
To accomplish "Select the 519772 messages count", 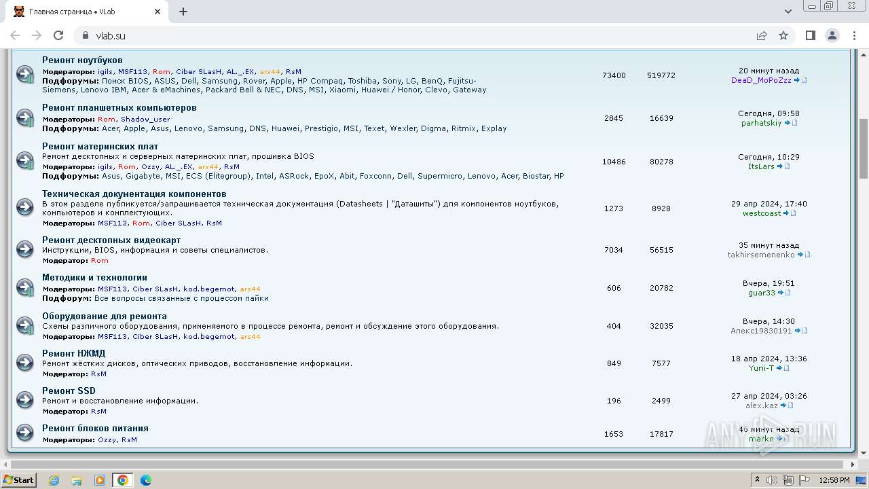I will pos(661,75).
